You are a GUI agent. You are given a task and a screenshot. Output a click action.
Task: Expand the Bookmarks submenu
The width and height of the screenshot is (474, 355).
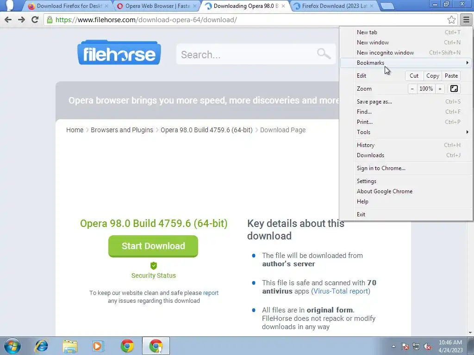tap(405, 63)
